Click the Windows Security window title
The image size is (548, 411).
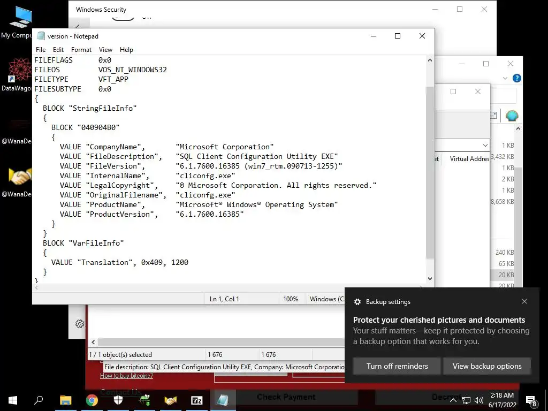click(x=101, y=10)
